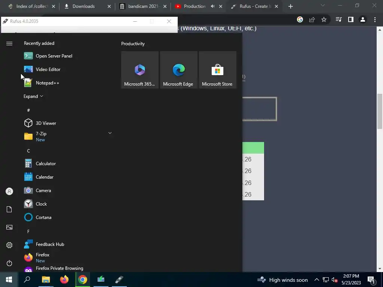
Task: Open Firefox from the taskbar
Action: (x=64, y=280)
